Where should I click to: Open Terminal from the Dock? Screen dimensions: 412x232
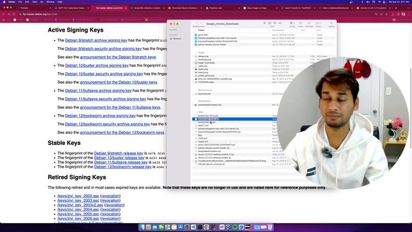point(200,227)
